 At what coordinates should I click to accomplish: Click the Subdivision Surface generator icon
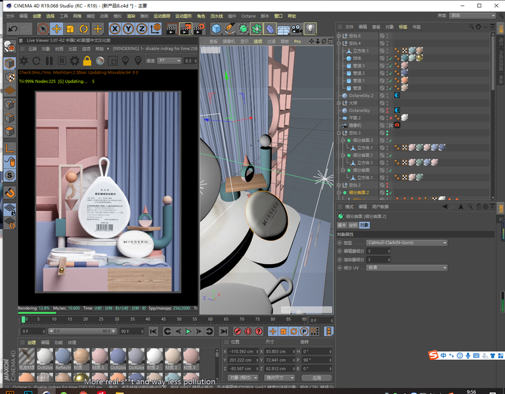click(244, 29)
